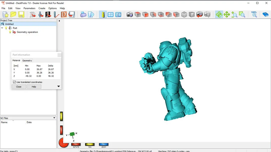Viewport: 271px width, 152px height.
Task: Click the blue vase with red arrow icon
Action: pyautogui.click(x=41, y=15)
